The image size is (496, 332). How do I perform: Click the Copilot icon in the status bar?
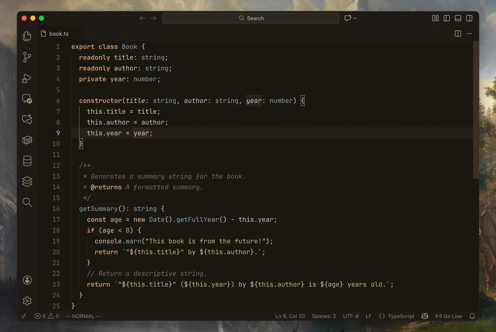(424, 316)
